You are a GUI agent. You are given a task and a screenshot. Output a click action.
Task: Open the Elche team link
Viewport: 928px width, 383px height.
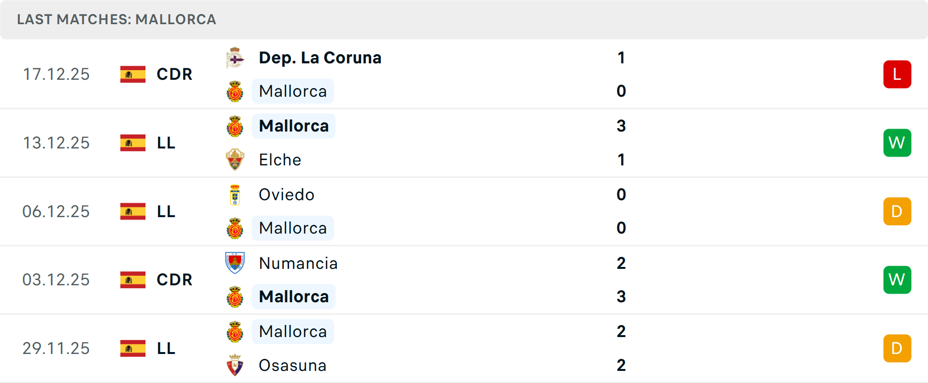[x=280, y=160]
